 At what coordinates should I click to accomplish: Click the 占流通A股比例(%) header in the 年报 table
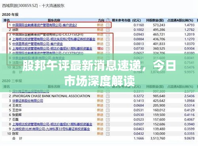coord(180,20)
